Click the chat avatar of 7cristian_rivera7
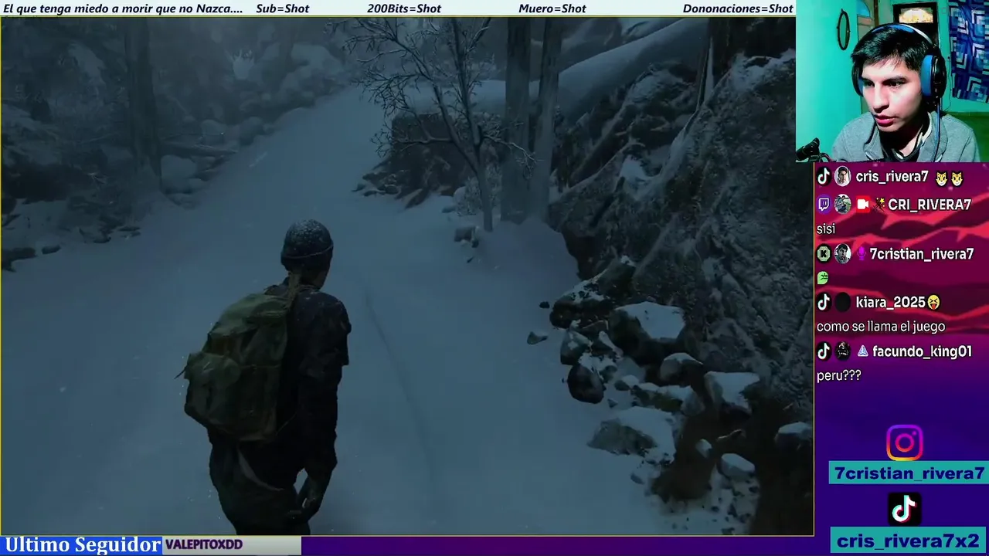 [x=842, y=254]
